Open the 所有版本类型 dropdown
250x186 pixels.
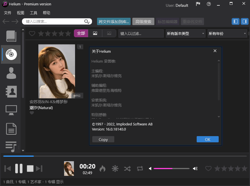(x=185, y=33)
